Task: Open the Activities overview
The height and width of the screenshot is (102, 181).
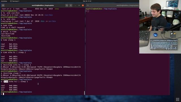Action: (x=4, y=1)
